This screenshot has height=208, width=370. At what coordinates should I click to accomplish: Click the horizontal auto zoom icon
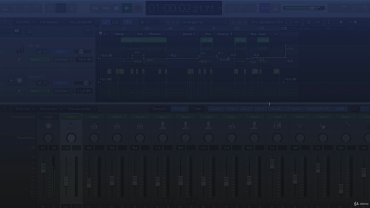(x=318, y=22)
